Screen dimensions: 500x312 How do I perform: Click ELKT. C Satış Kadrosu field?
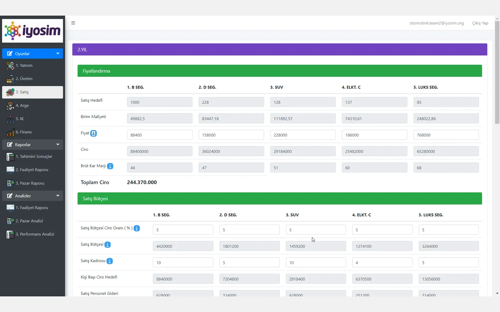pos(382,262)
